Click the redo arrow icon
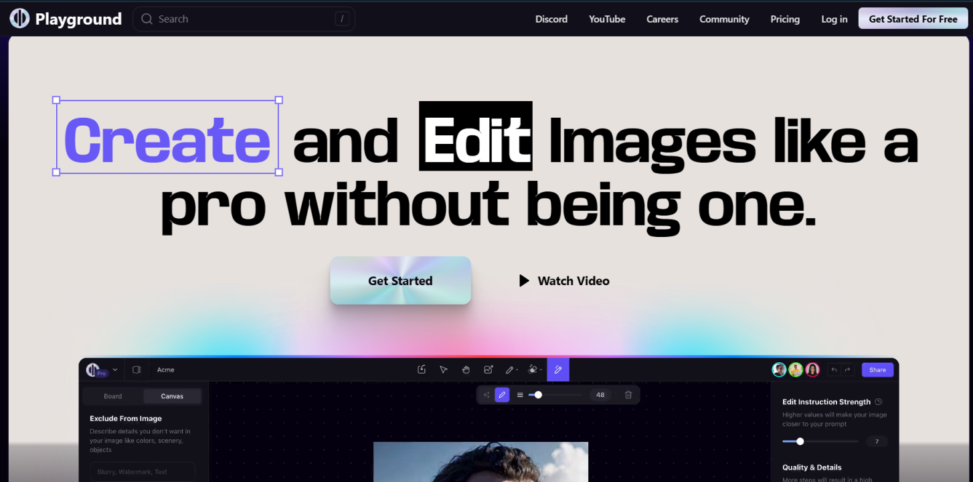The height and width of the screenshot is (482, 973). (x=847, y=370)
